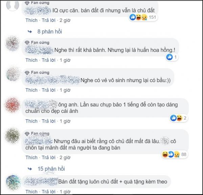Click the 'Fan cứng' diamond badge on the 'cô chủ đất' comment
The width and height of the screenshot is (203, 195).
pos(27,134)
